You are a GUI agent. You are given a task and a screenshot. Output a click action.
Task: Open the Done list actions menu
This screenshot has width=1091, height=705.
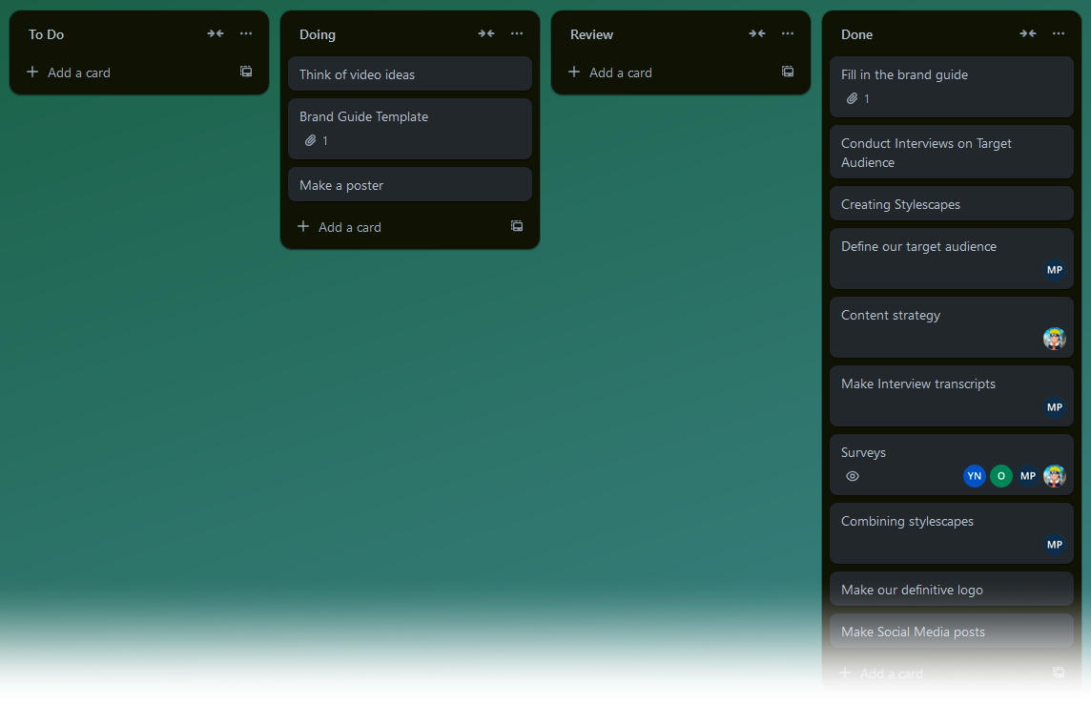1058,32
